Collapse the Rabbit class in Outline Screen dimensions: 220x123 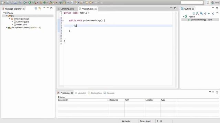click(x=183, y=17)
